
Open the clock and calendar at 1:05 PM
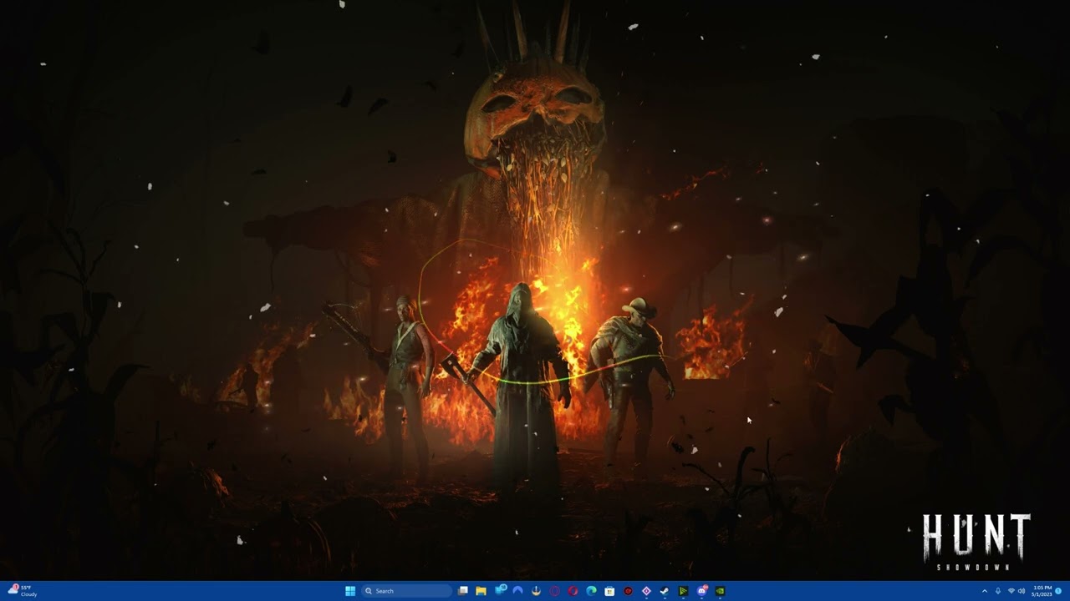click(1042, 591)
